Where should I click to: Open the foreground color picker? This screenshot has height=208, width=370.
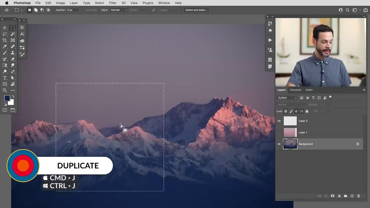coord(6,98)
